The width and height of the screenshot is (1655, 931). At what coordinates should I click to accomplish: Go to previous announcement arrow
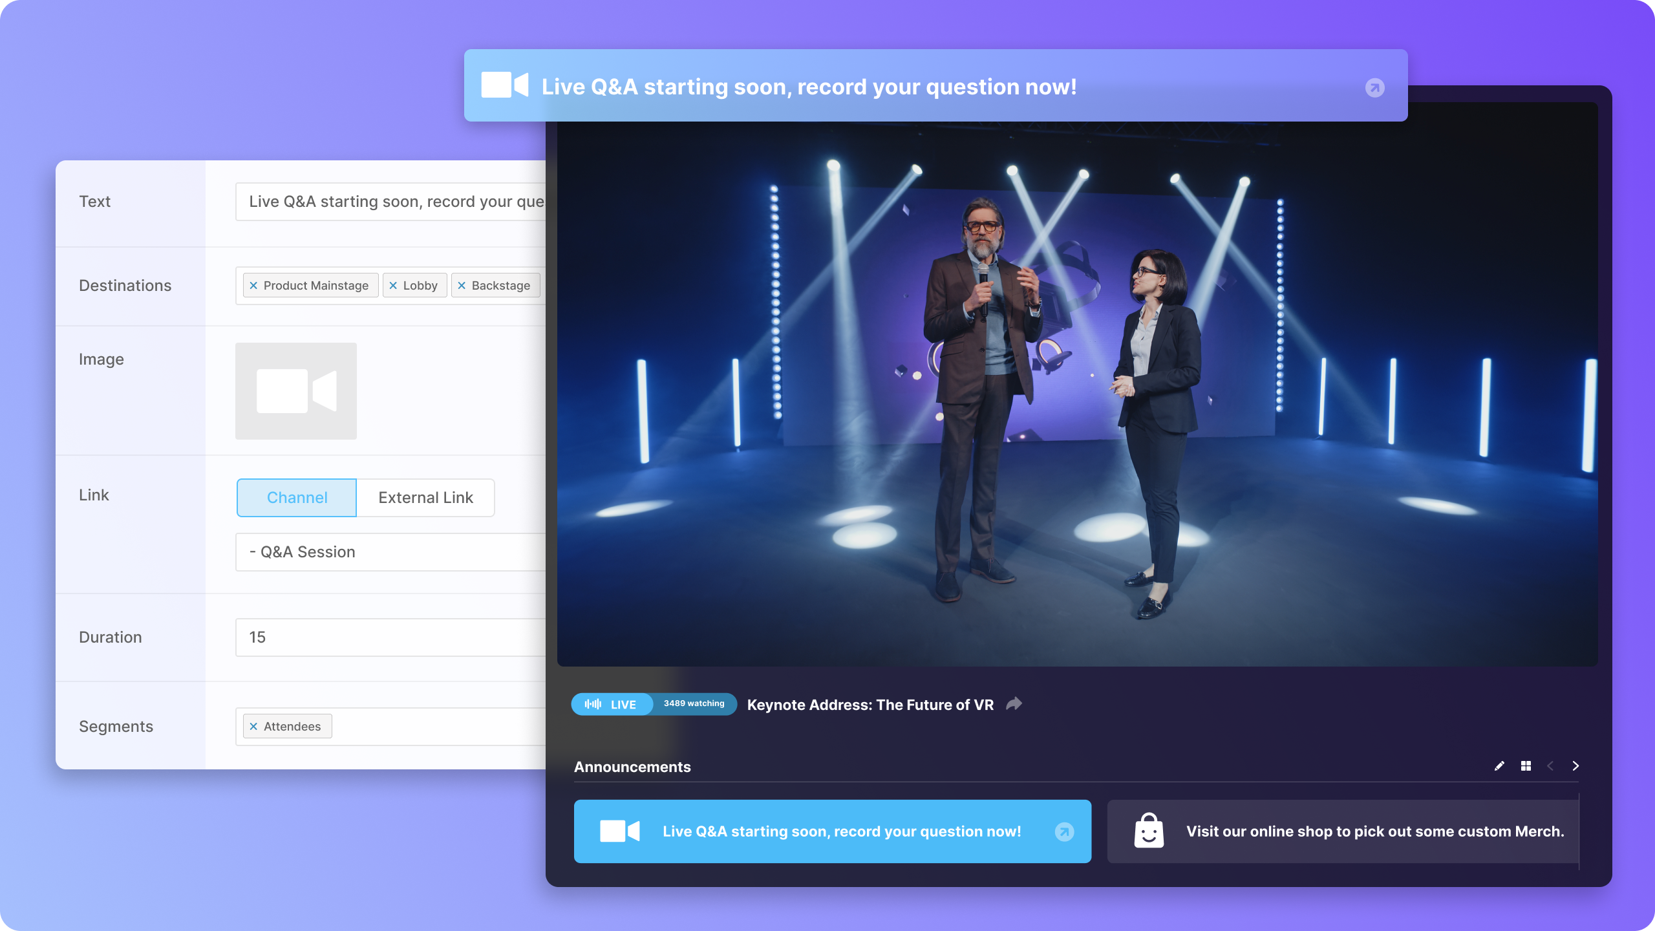point(1550,766)
